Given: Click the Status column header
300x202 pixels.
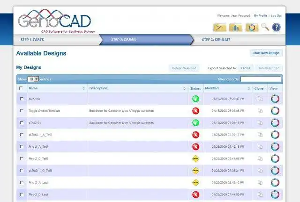Looking at the screenshot, I should [195, 88].
